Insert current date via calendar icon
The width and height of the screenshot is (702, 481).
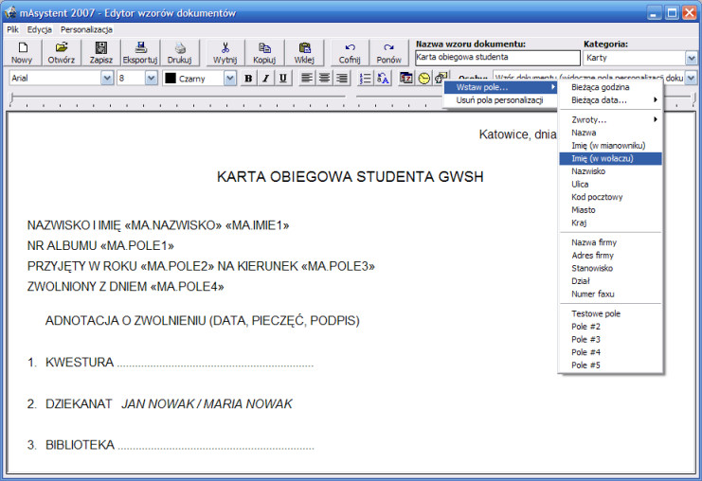(x=406, y=78)
